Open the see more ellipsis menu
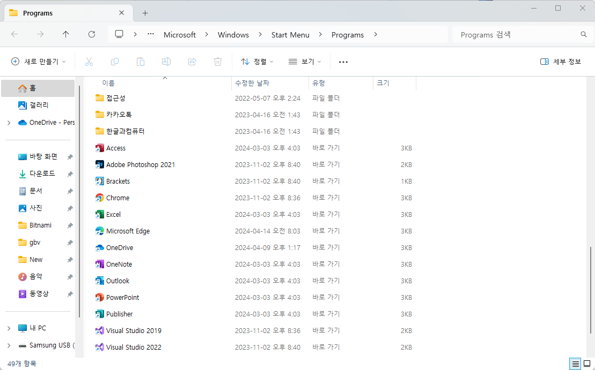Screen dimensions: 595x370 [343, 62]
